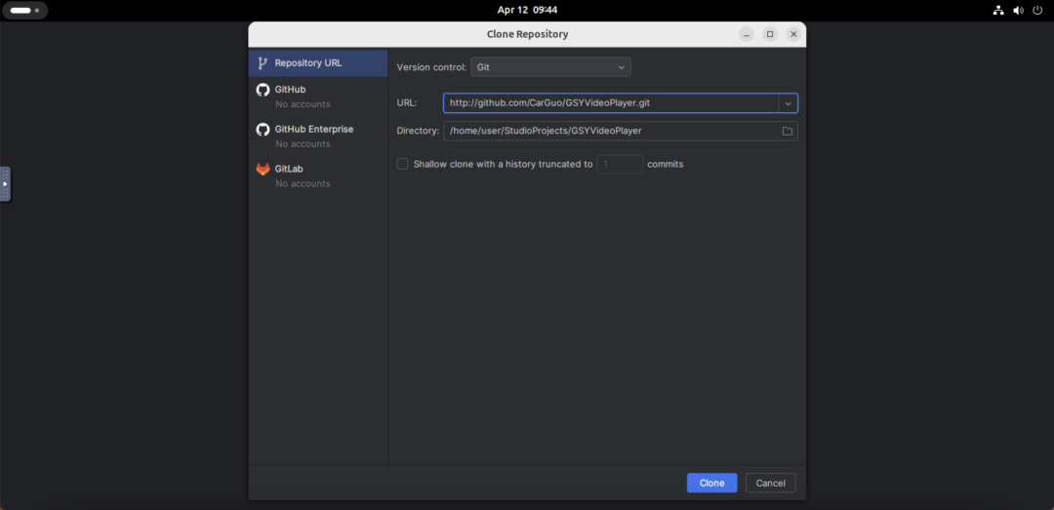Open the GitHub Enterprise section
The width and height of the screenshot is (1054, 510).
[318, 136]
